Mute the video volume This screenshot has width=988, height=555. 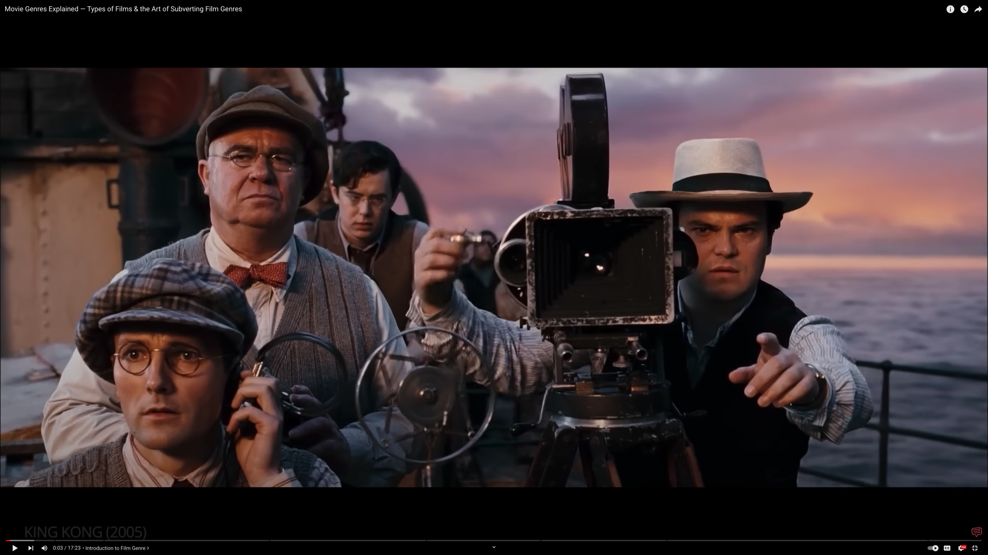click(44, 548)
